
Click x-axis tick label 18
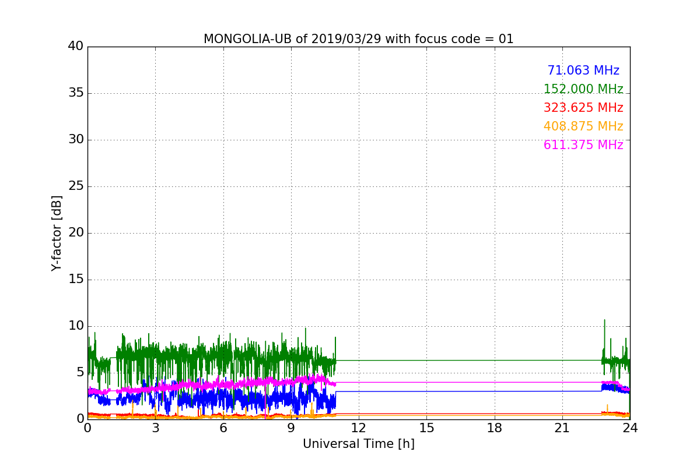coord(495,428)
